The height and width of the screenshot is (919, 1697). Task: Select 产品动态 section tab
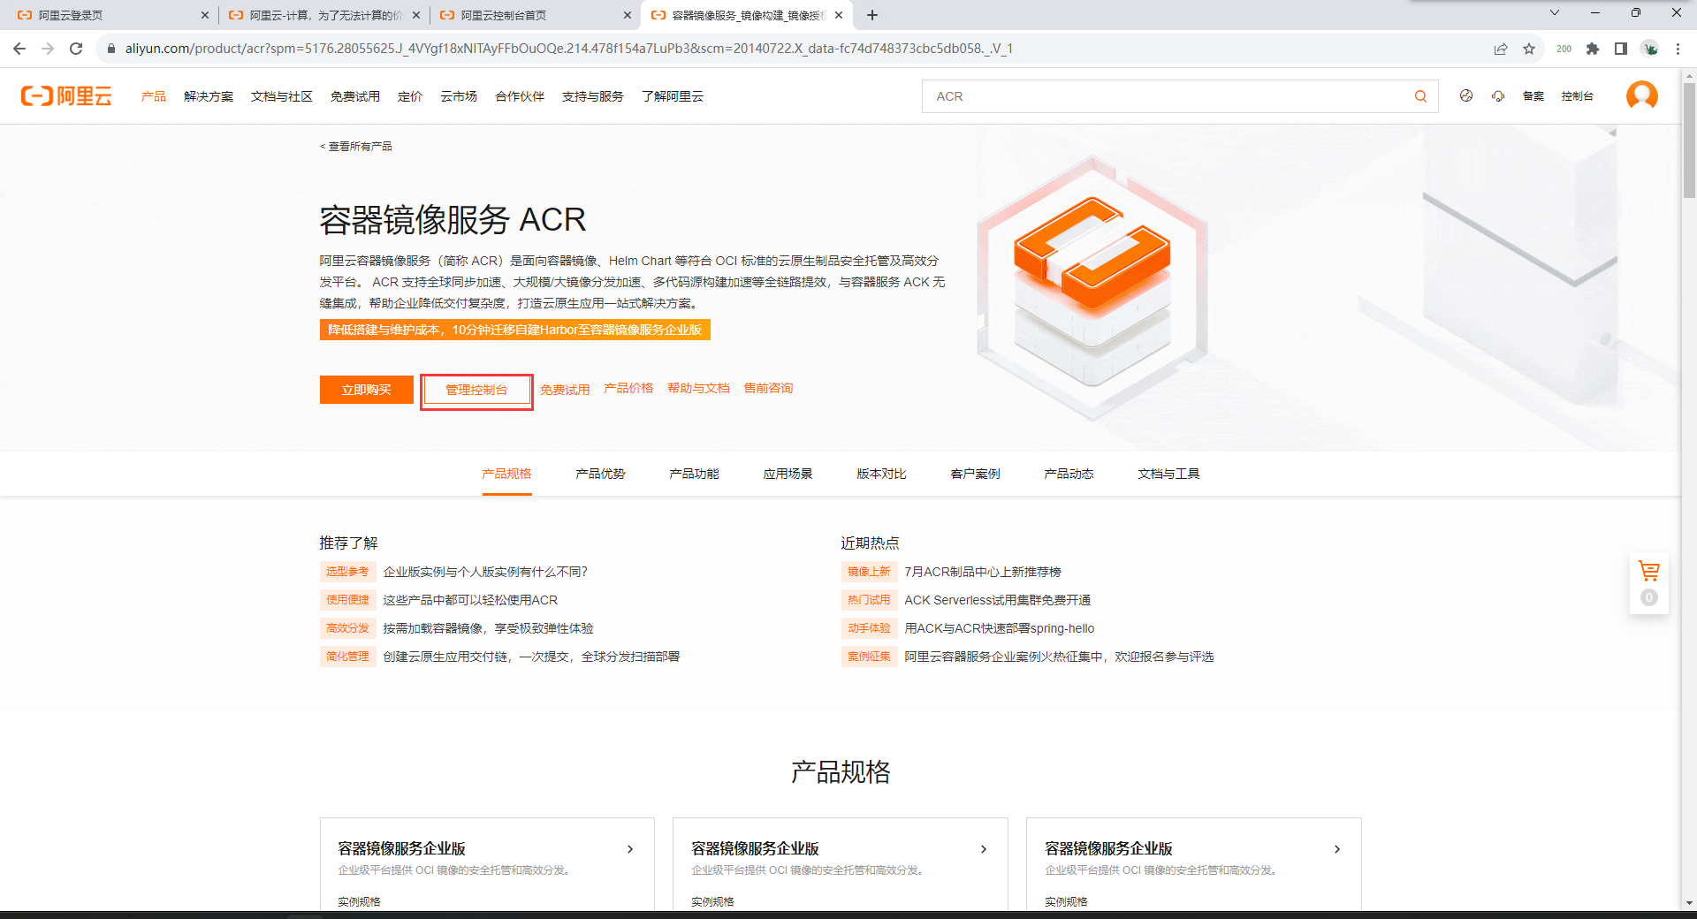1069,474
